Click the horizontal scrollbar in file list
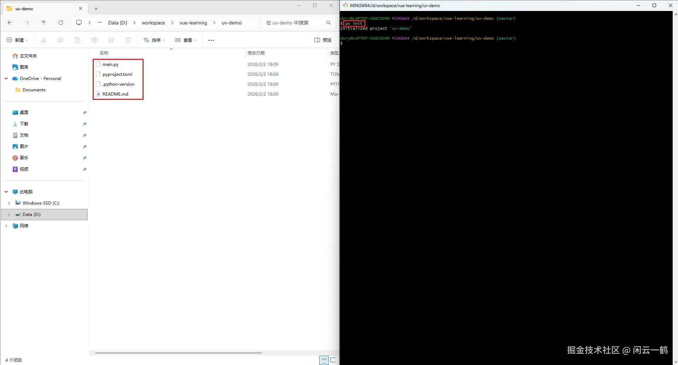The height and width of the screenshot is (365, 678). point(178,353)
